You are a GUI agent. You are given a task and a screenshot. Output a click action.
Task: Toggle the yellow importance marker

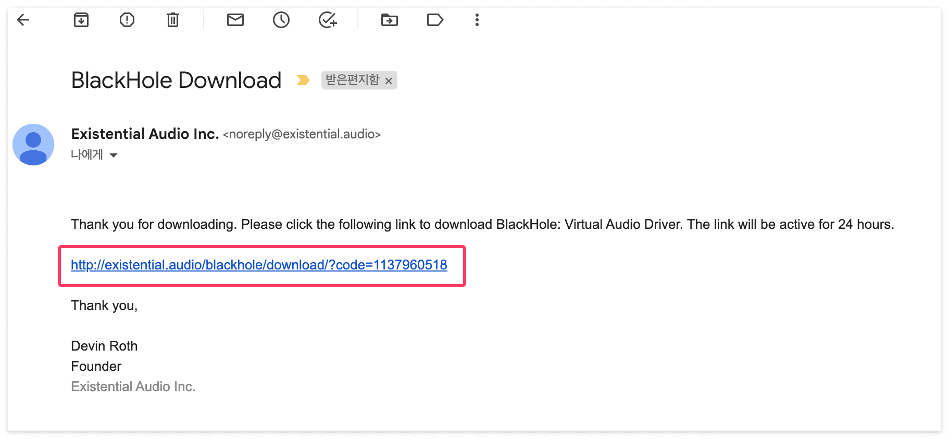click(303, 80)
